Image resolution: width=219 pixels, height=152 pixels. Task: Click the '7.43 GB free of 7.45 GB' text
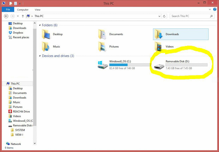[x=179, y=68]
